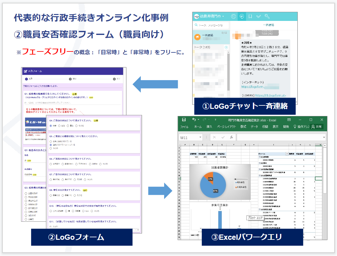Open the 開発 ribbon tab

pyautogui.click(x=286, y=127)
